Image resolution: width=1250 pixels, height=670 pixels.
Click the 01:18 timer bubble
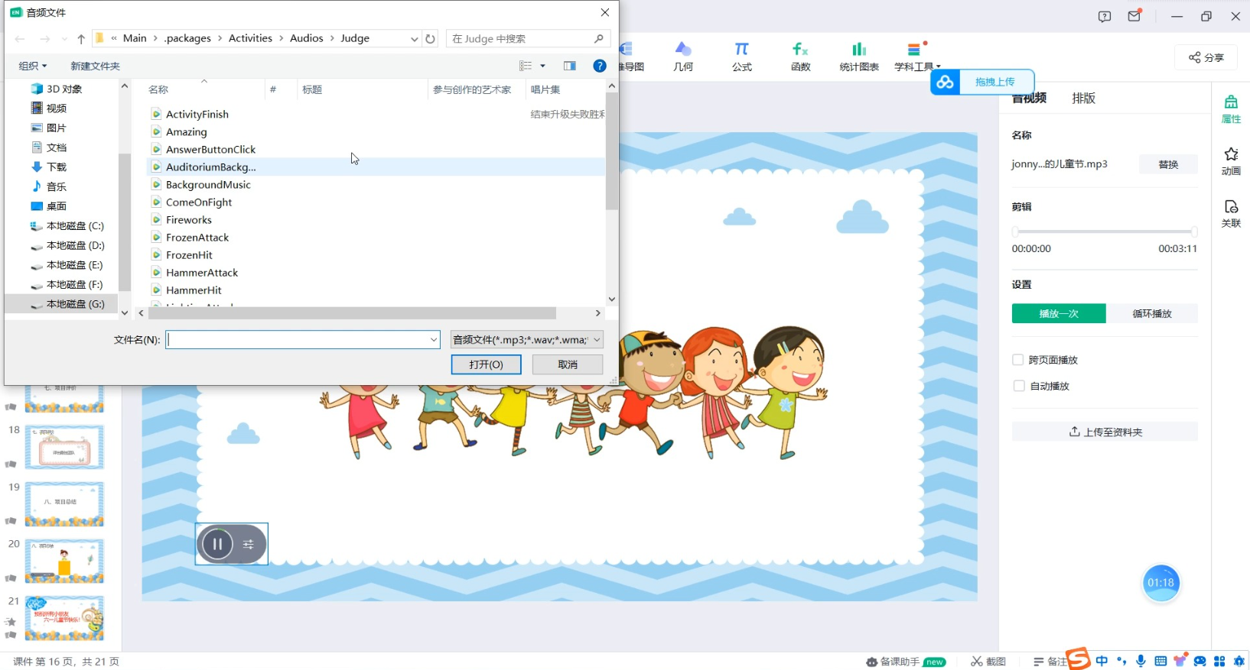click(1160, 583)
